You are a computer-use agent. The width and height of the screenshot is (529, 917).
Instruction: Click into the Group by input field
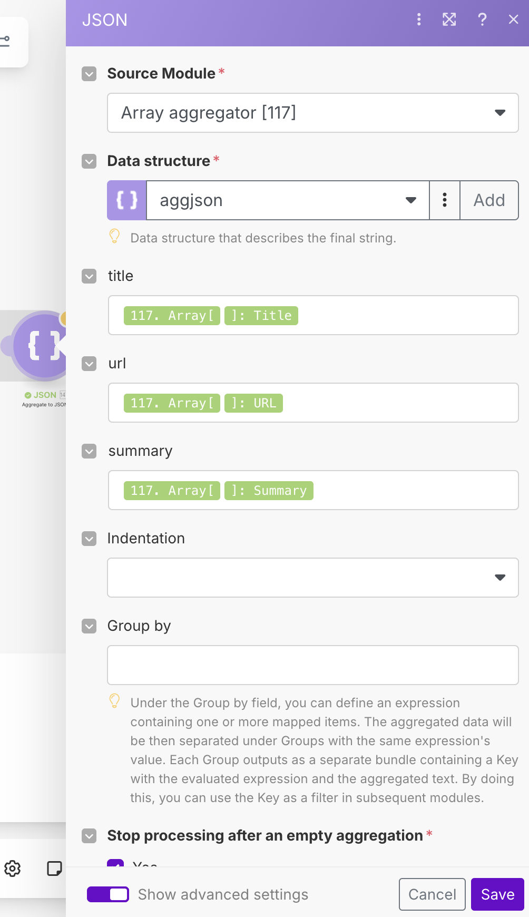[313, 665]
